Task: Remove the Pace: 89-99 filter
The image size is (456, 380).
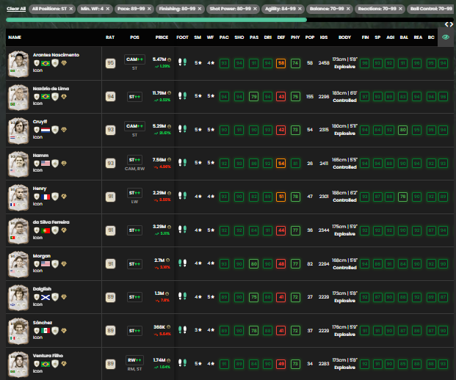Action: tap(149, 9)
